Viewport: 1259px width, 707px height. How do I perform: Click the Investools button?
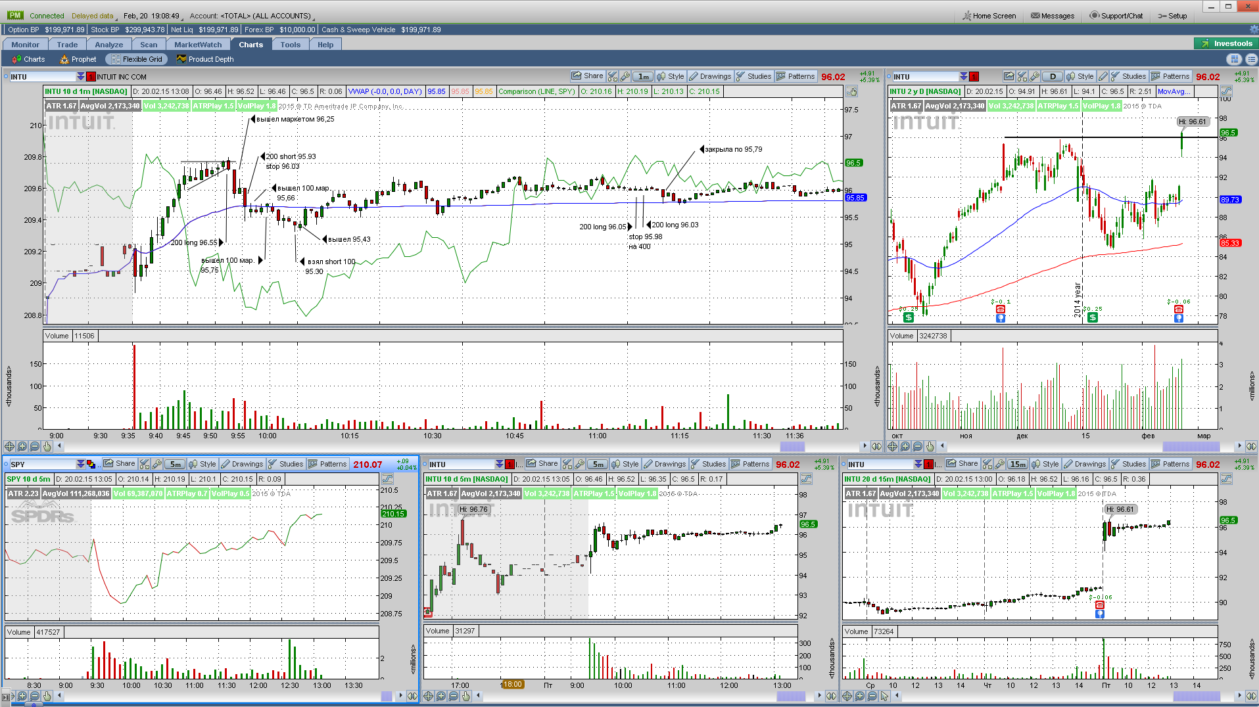(x=1225, y=44)
